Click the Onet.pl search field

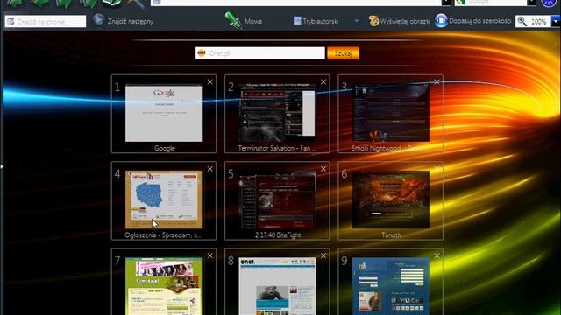[260, 53]
